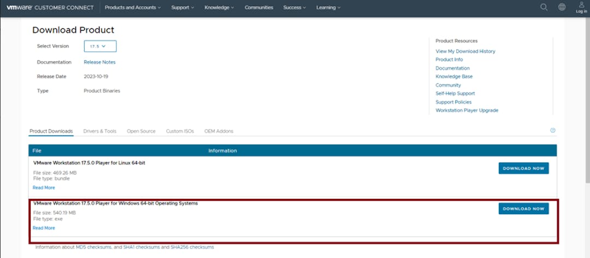Viewport: 590px width, 258px height.
Task: Open View My Download History link
Action: (x=465, y=51)
